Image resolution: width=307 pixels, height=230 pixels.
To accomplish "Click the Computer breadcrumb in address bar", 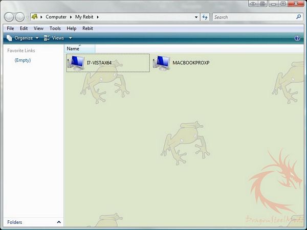I will click(56, 17).
